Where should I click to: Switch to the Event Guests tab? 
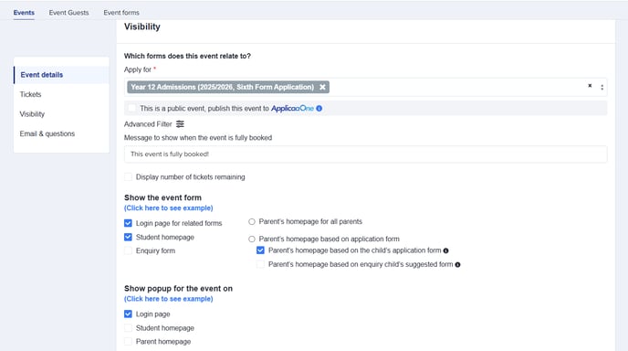pyautogui.click(x=68, y=13)
